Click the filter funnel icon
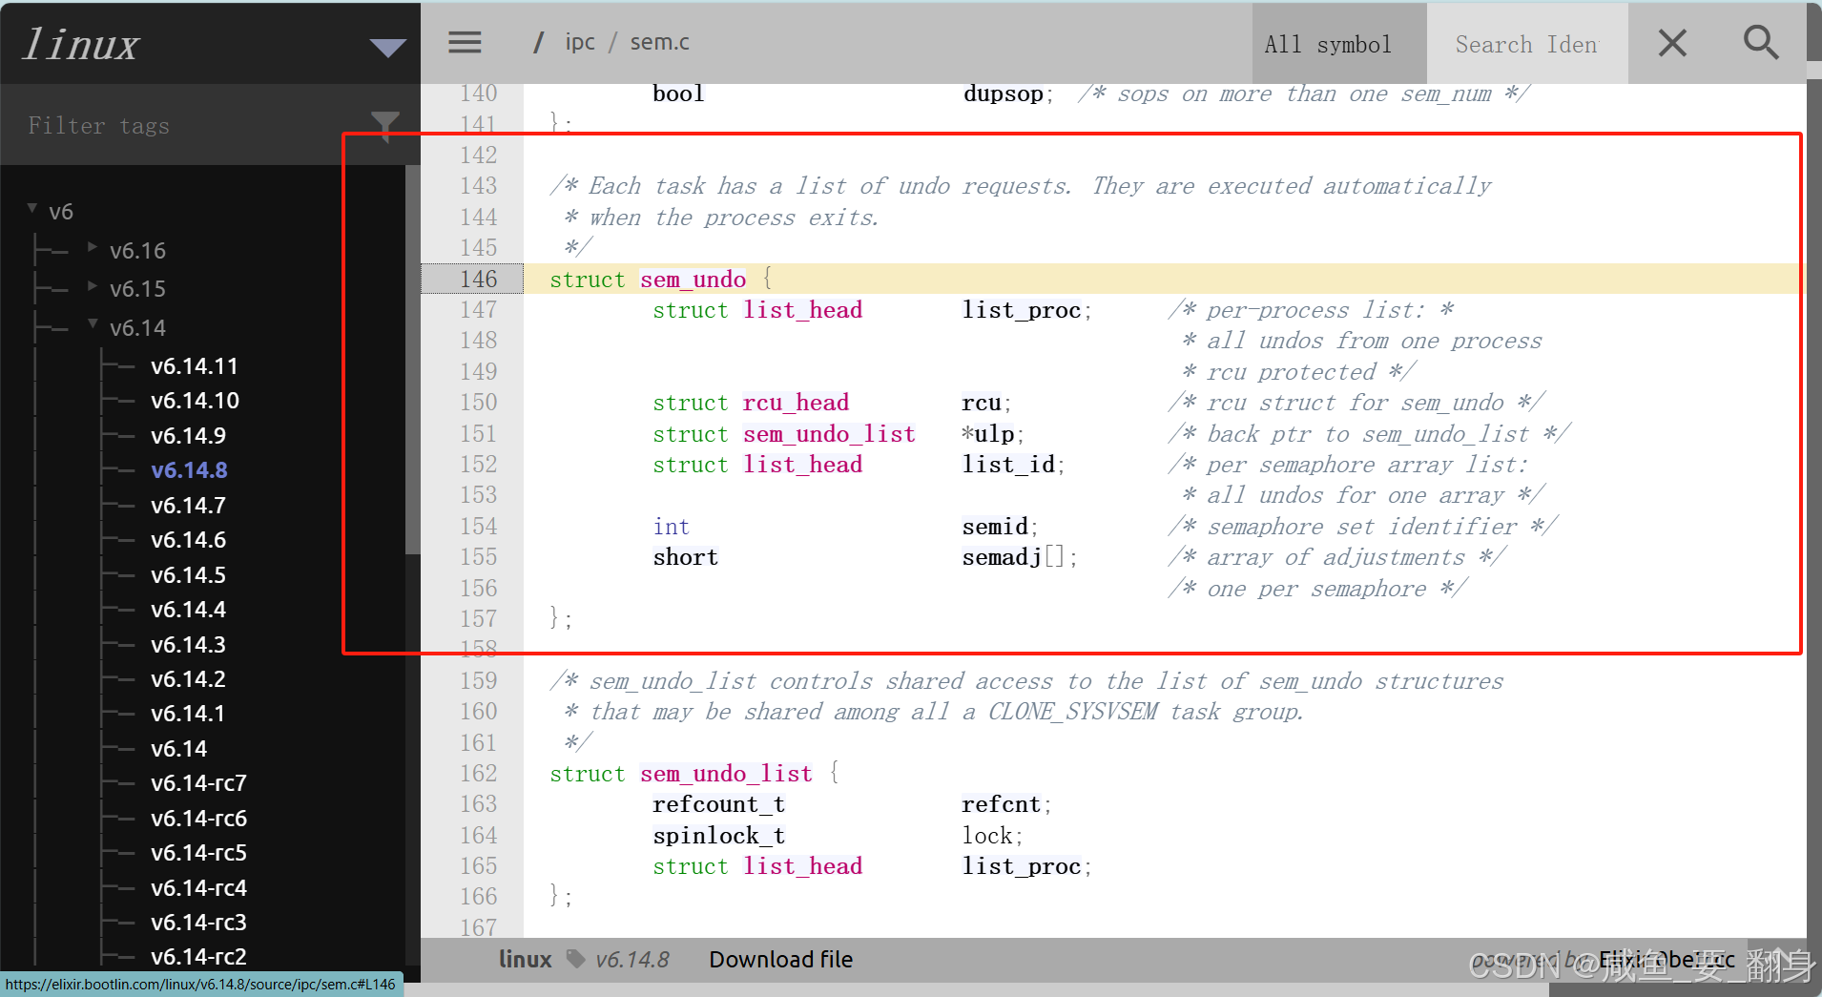Viewport: 1822px width, 997px height. click(x=385, y=126)
